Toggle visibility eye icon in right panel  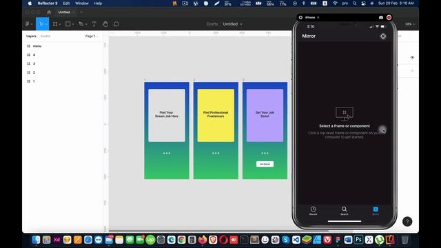pos(412,57)
